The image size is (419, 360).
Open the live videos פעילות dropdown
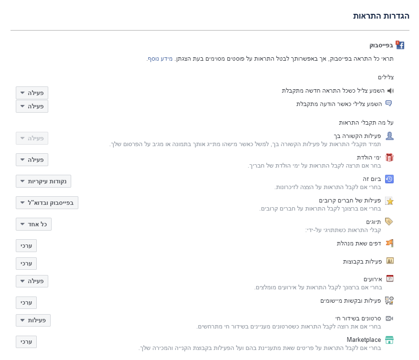pos(33,320)
